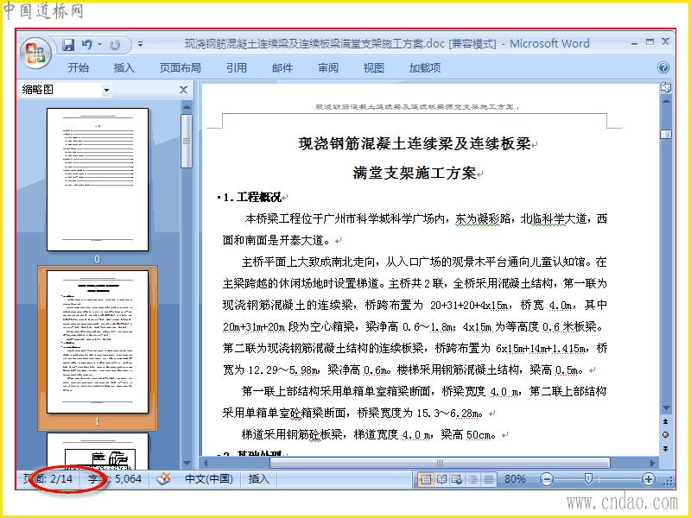Click the redo arrow icon
This screenshot has height=518, width=691.
pos(115,45)
